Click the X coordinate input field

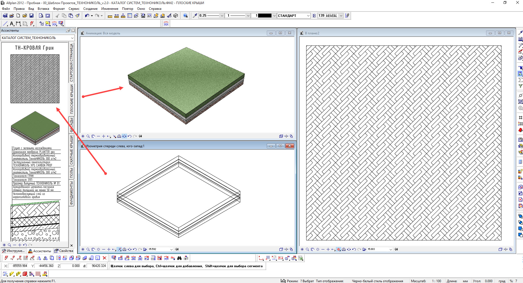pyautogui.click(x=19, y=266)
